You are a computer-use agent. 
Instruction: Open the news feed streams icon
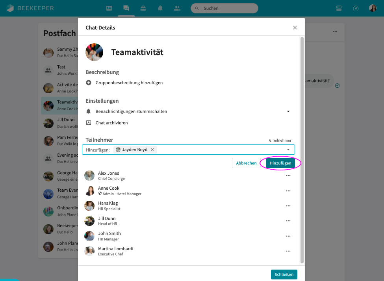[109, 8]
